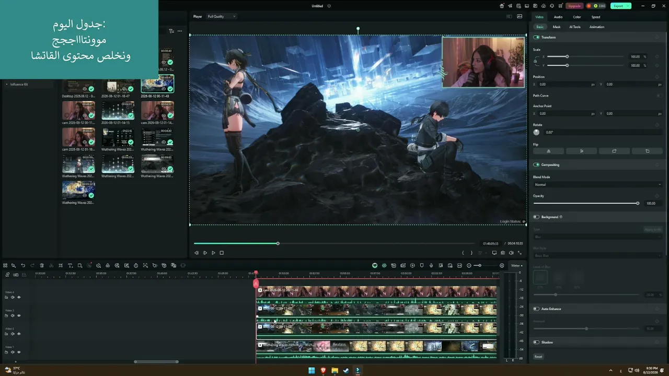This screenshot has height=376, width=669.
Task: Select Influence Kit in the left sidebar
Action: (x=19, y=84)
